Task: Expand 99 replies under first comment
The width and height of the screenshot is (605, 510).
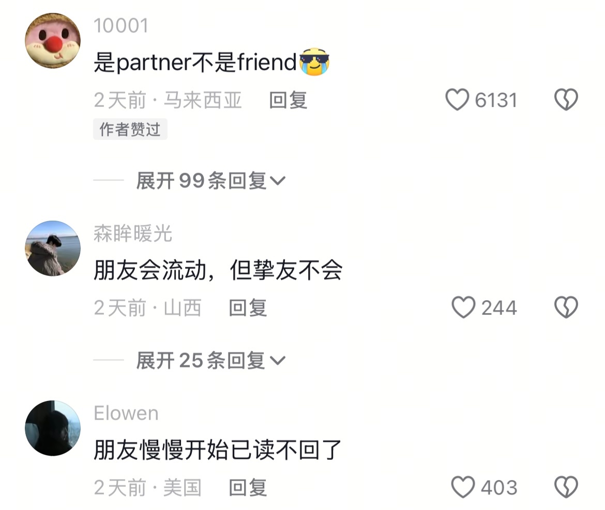Action: (210, 180)
